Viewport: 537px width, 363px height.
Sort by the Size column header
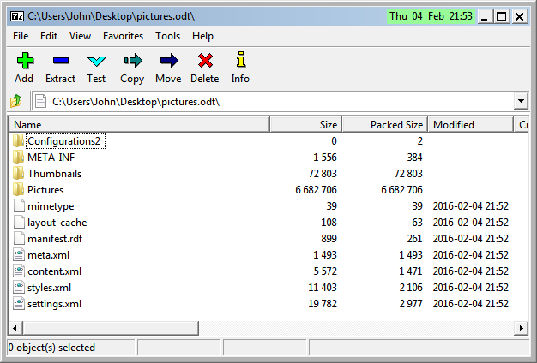[306, 125]
